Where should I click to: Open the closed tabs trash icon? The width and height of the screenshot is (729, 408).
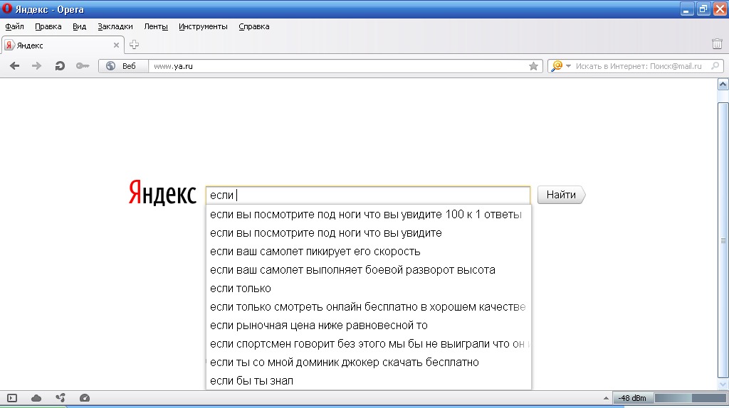717,44
